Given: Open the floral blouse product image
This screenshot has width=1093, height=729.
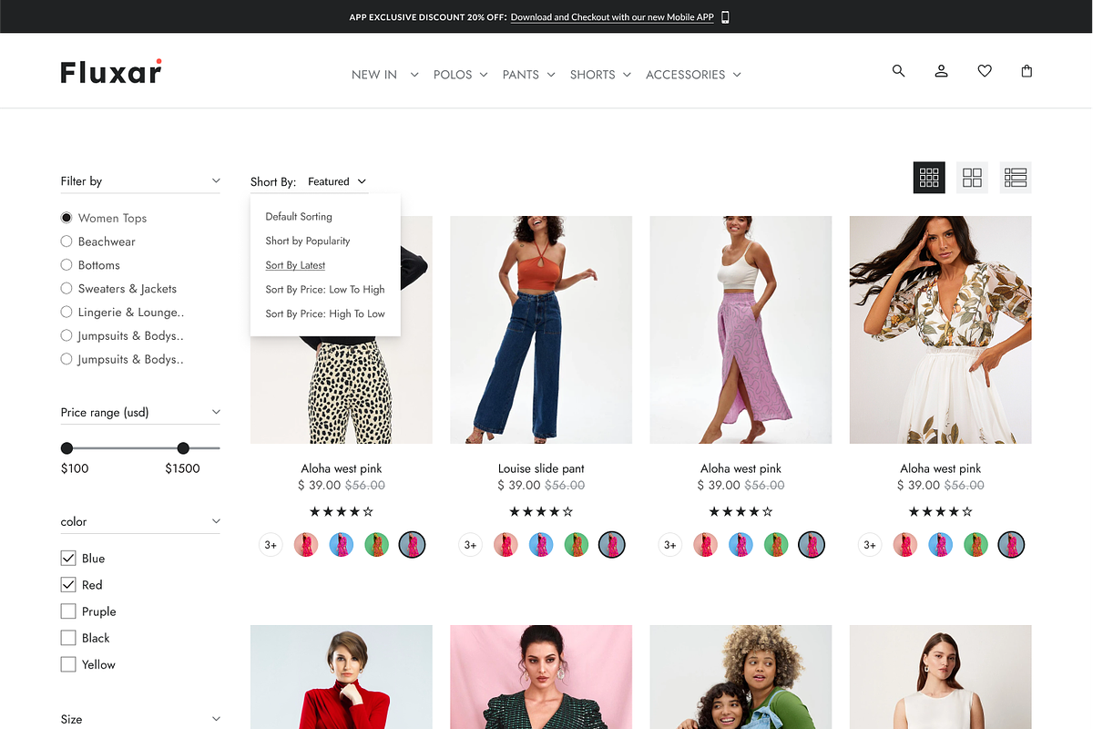Looking at the screenshot, I should click(x=940, y=330).
